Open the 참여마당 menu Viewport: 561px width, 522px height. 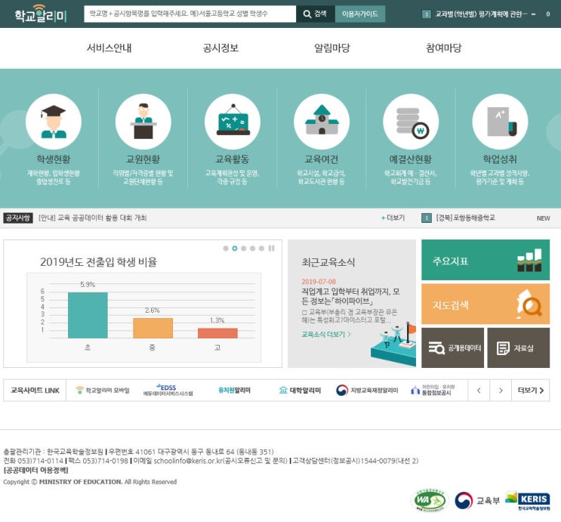coord(444,48)
